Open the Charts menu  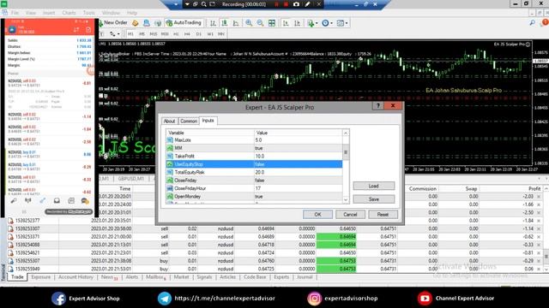pos(69,13)
